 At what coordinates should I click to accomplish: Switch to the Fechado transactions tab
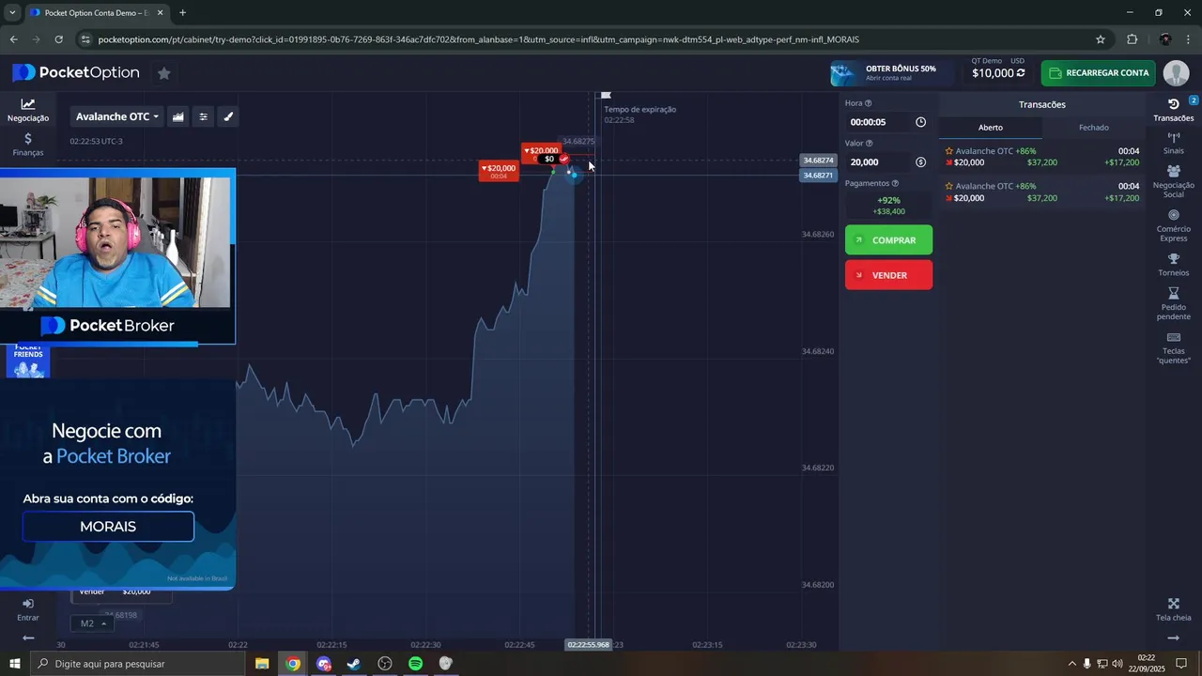click(x=1093, y=128)
